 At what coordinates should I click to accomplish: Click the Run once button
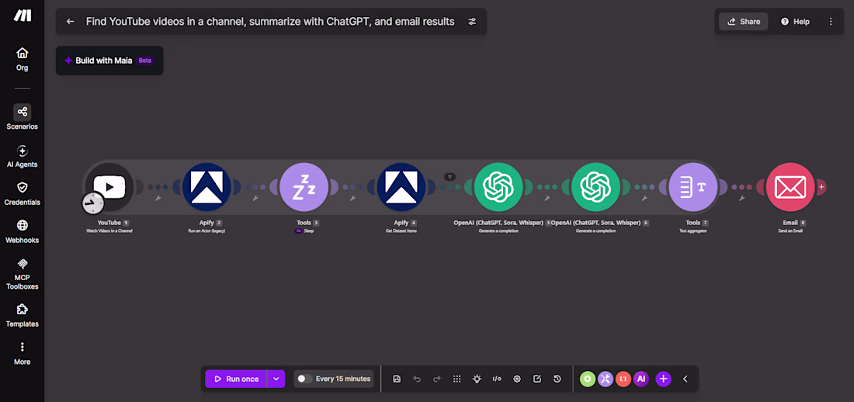(236, 379)
